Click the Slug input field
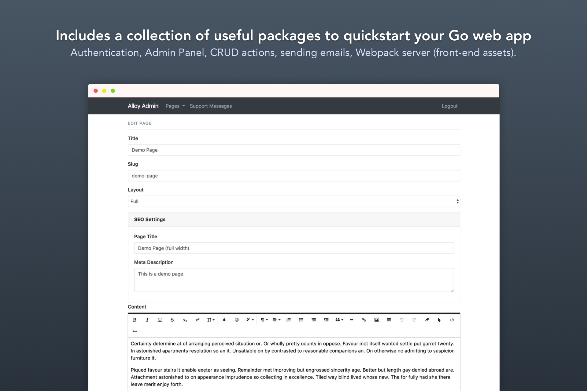Screen dimensions: 587x391 pyautogui.click(x=293, y=176)
